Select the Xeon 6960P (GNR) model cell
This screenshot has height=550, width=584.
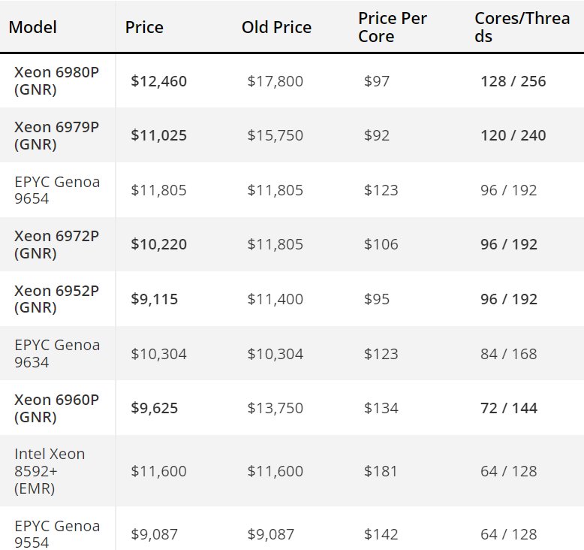[56, 408]
